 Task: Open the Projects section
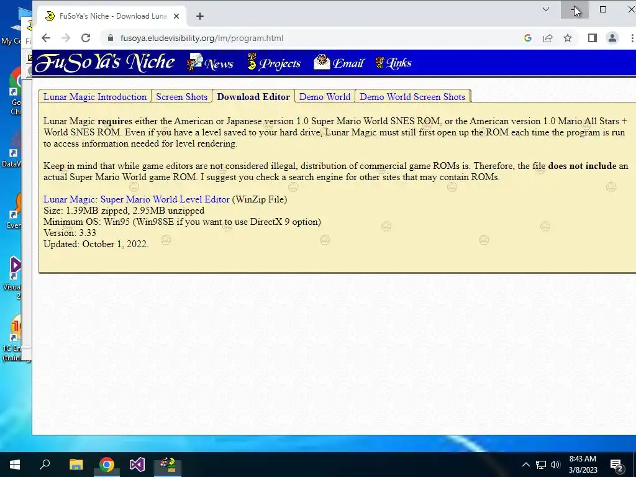click(274, 63)
